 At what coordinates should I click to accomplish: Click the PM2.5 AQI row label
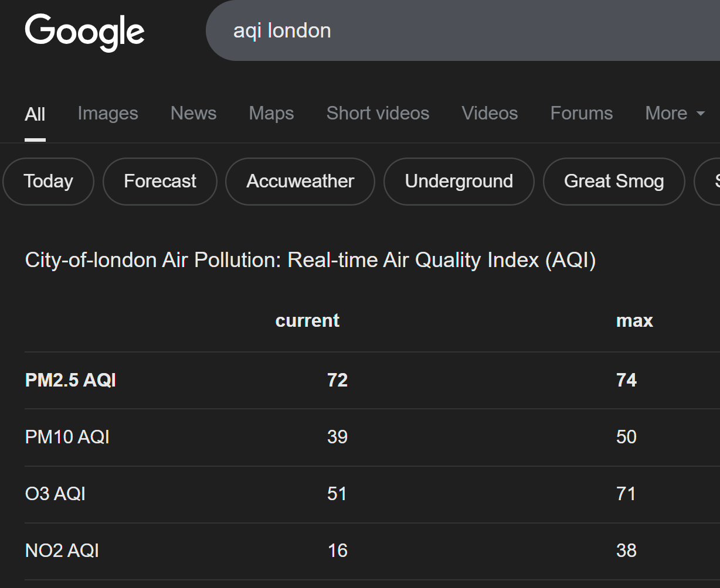(x=70, y=380)
